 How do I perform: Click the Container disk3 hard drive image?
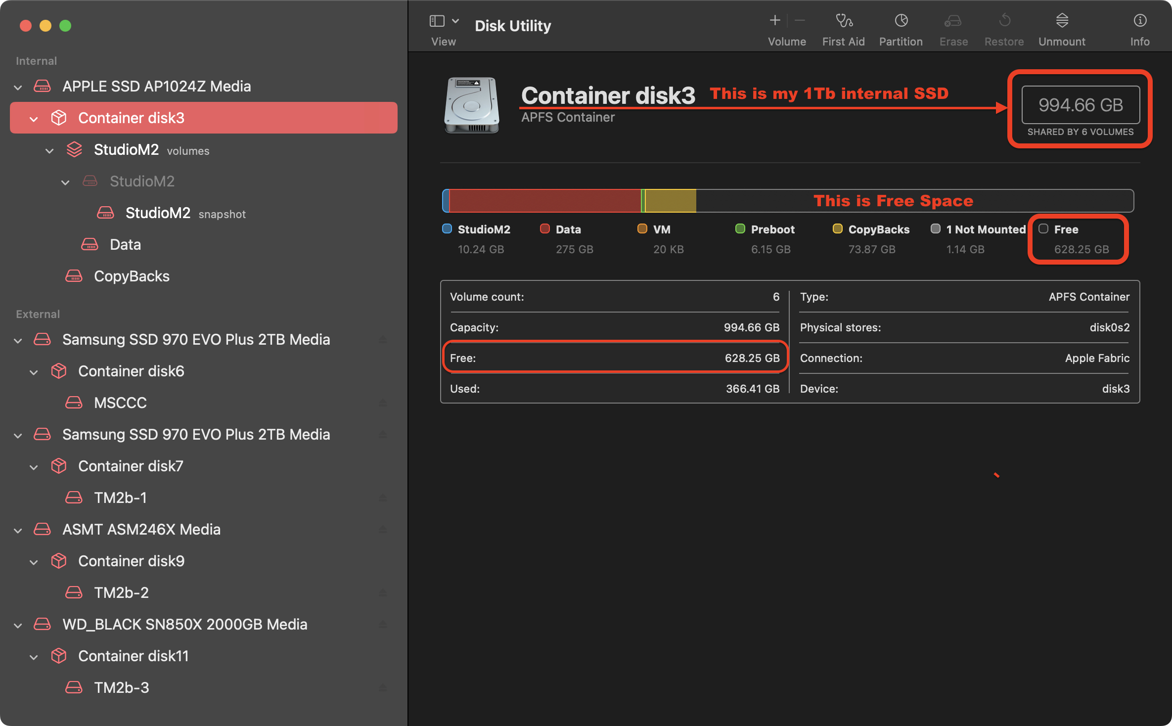471,105
